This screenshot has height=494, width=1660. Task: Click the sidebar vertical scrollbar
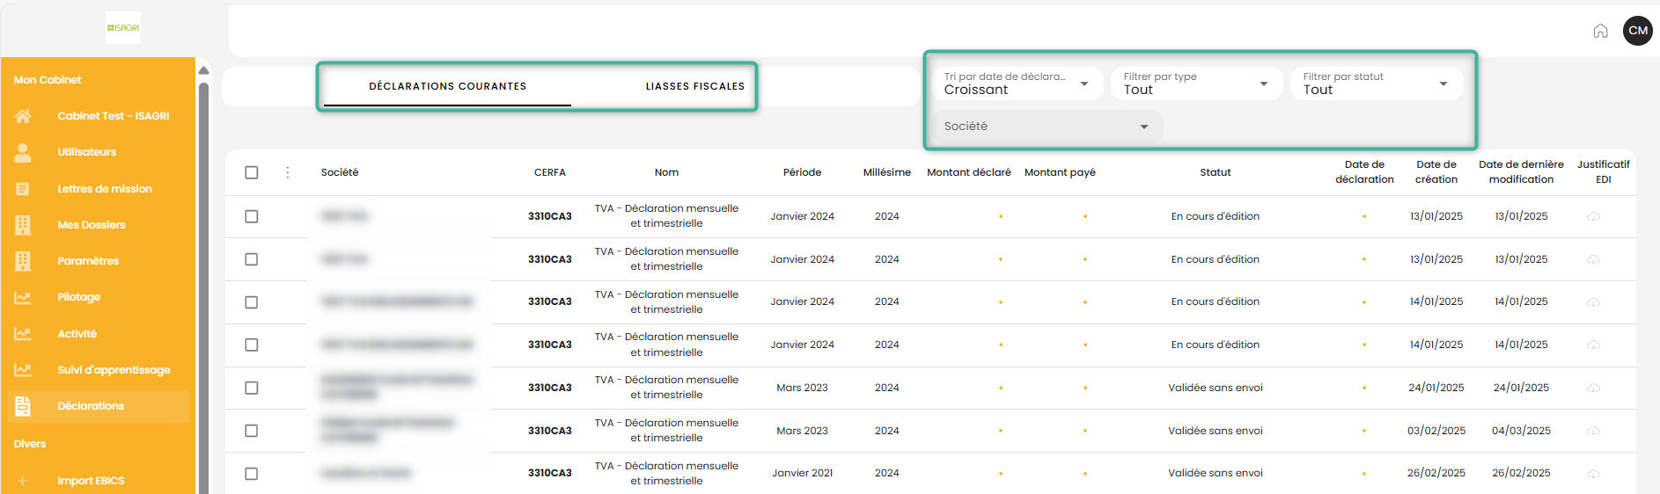(203, 288)
